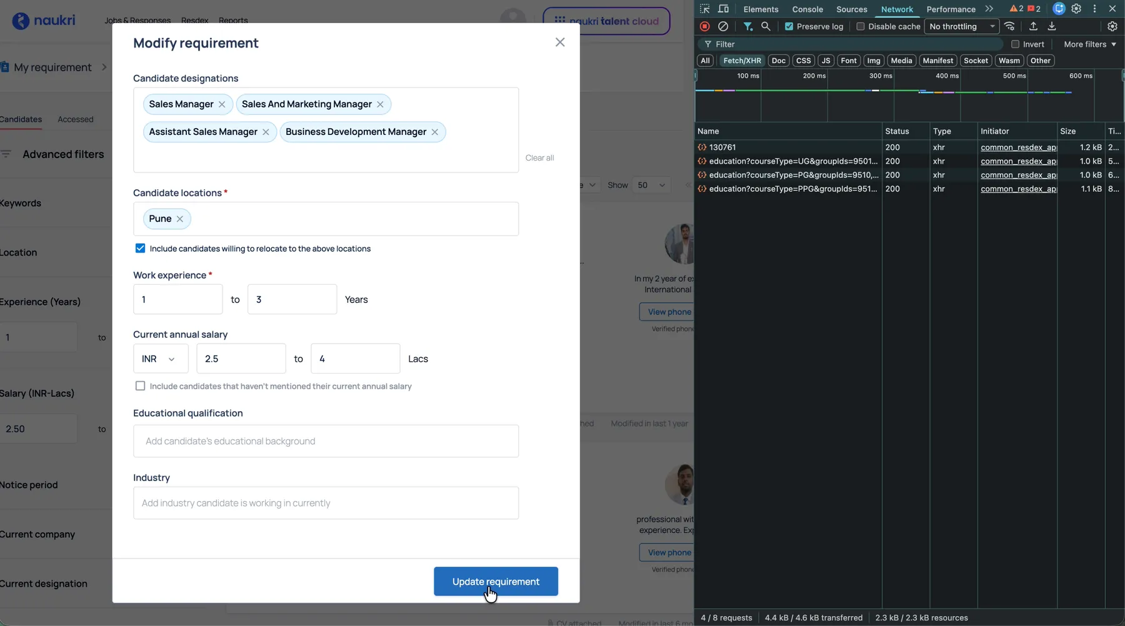Click the Update requirement button
This screenshot has height=626, width=1125.
[496, 582]
